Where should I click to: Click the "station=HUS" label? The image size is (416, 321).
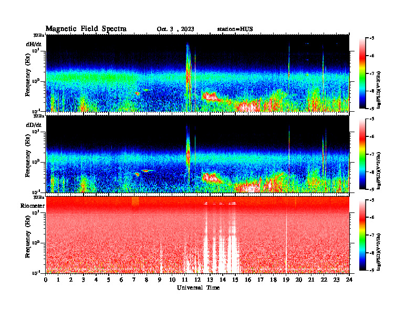tap(235, 29)
